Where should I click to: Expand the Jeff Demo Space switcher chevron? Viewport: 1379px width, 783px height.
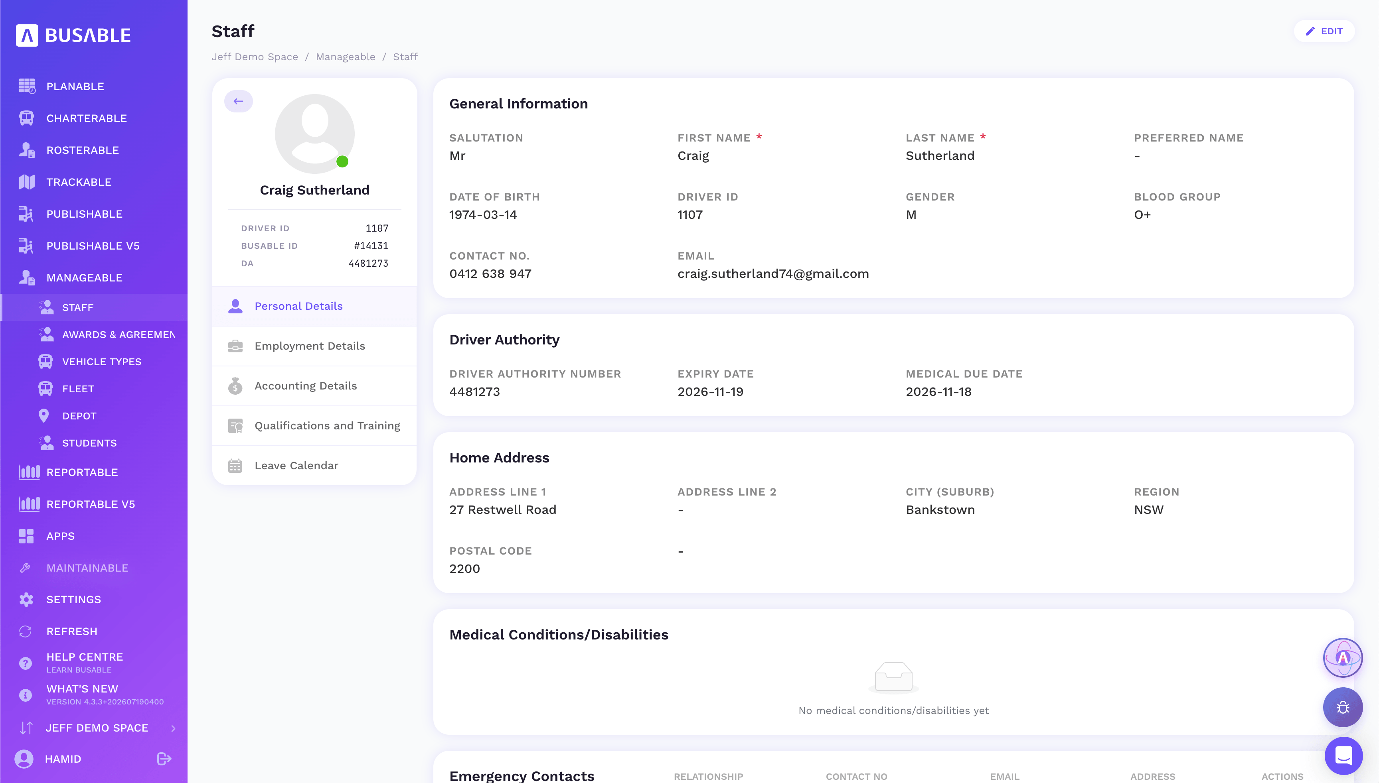pos(173,728)
